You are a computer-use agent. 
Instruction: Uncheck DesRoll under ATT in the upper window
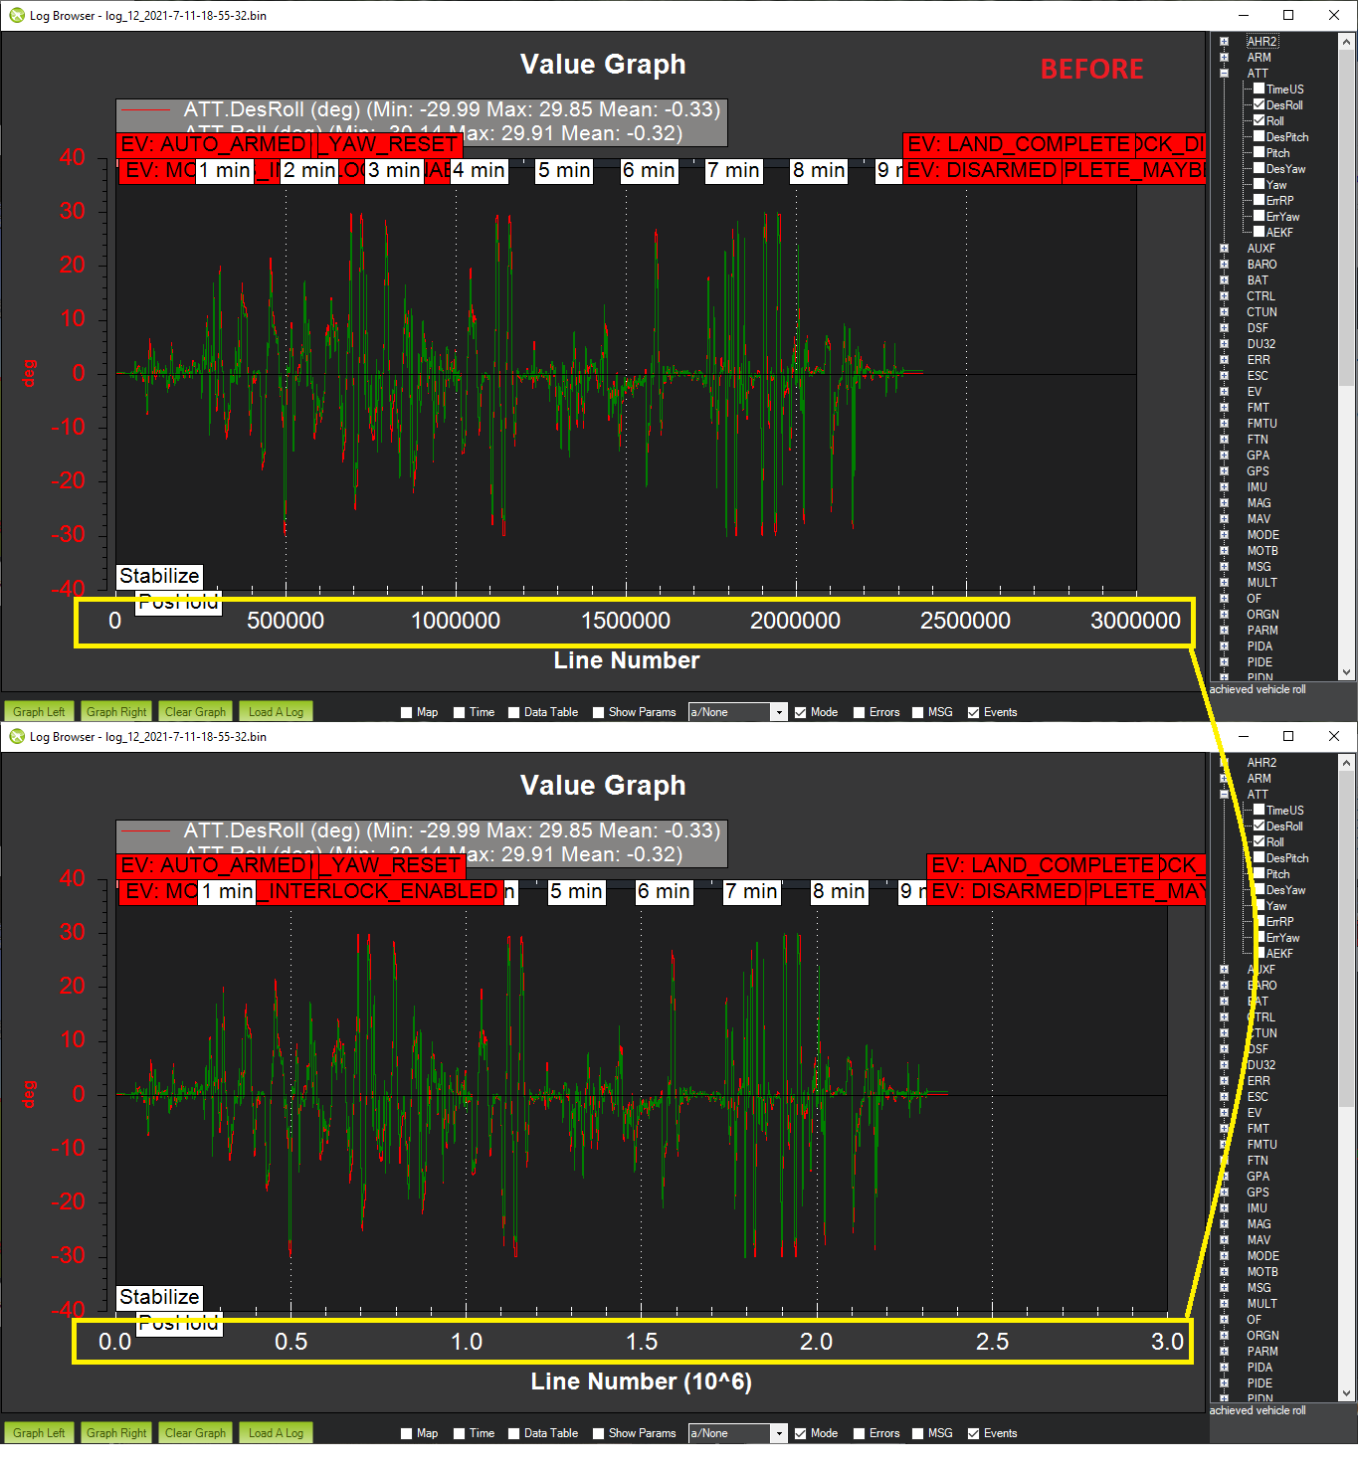coord(1259,104)
